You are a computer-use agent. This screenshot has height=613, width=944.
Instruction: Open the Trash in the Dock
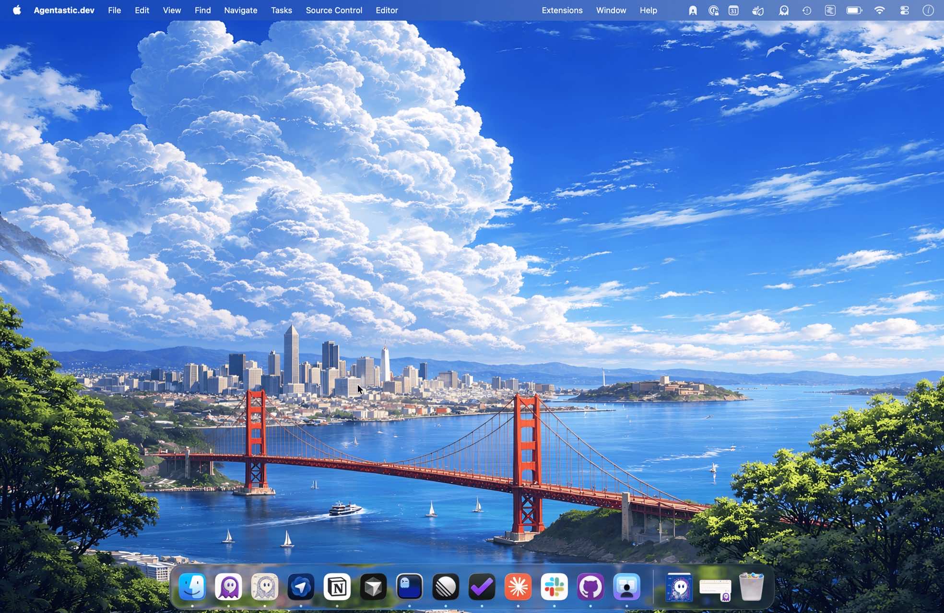pyautogui.click(x=751, y=587)
